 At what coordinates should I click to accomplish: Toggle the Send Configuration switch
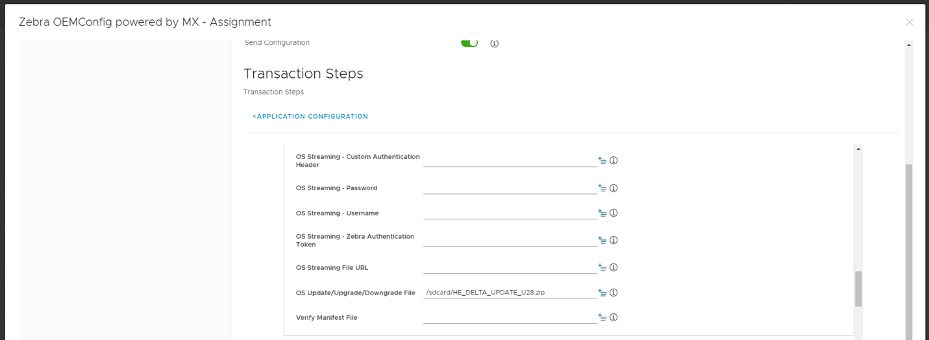click(x=469, y=43)
